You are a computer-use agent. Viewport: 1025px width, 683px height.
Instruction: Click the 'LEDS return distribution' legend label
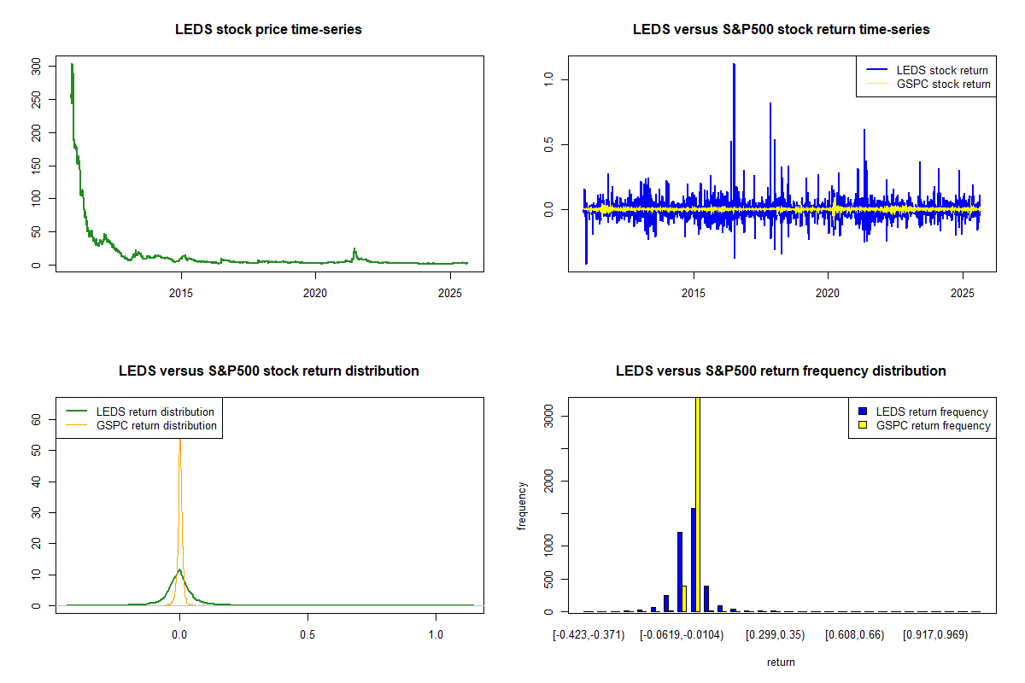pyautogui.click(x=155, y=412)
